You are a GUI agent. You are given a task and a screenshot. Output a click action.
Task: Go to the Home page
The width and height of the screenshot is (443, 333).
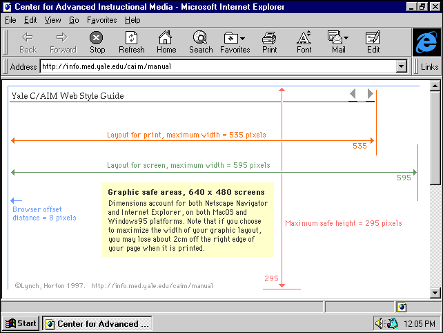pyautogui.click(x=166, y=42)
